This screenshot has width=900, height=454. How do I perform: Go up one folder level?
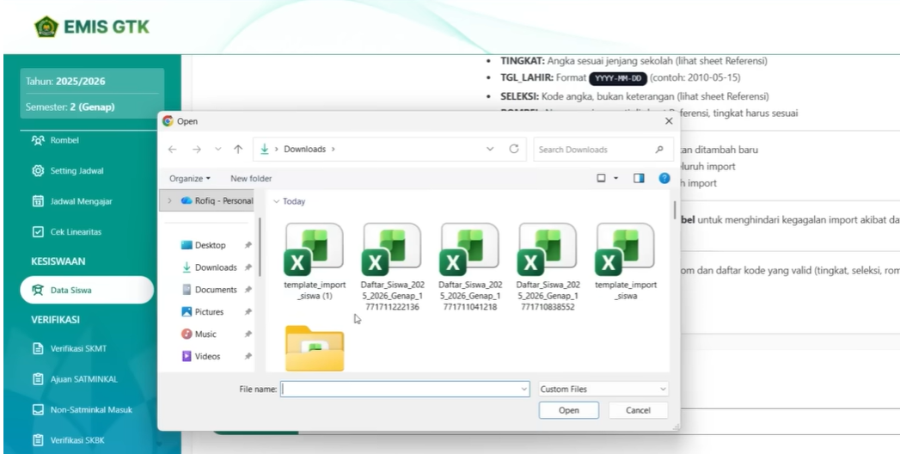(238, 150)
